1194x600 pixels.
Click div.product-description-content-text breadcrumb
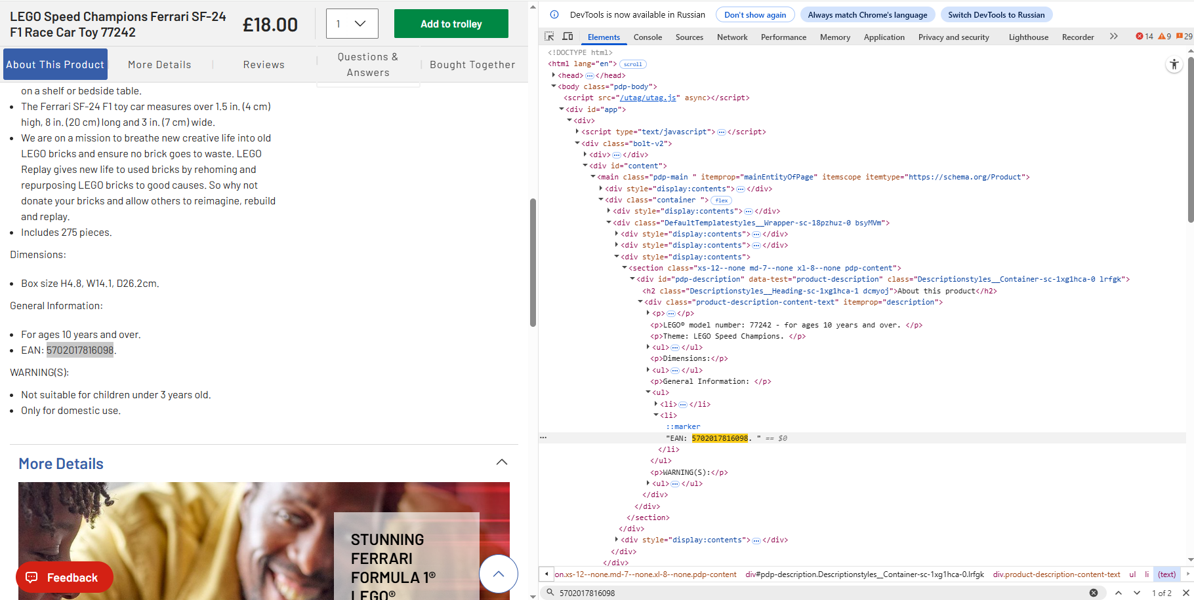(x=1056, y=574)
